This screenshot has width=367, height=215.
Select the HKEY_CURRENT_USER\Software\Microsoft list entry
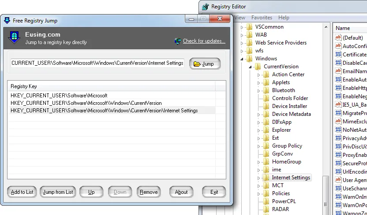[59, 95]
